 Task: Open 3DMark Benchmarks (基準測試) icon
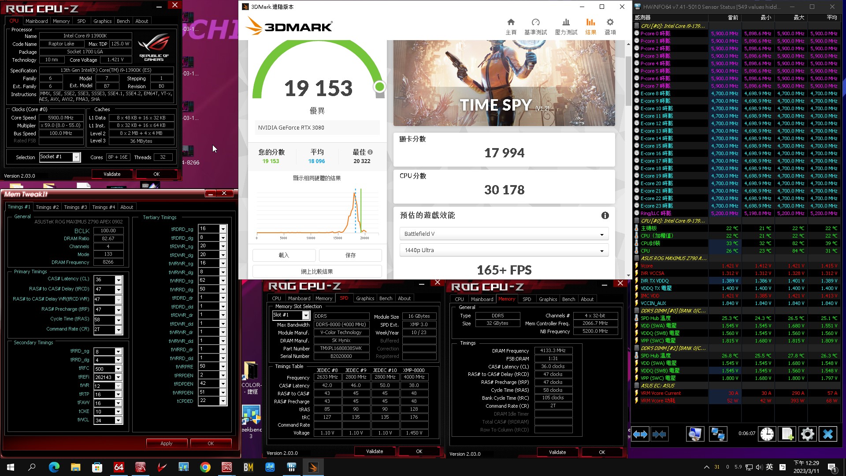(x=535, y=26)
